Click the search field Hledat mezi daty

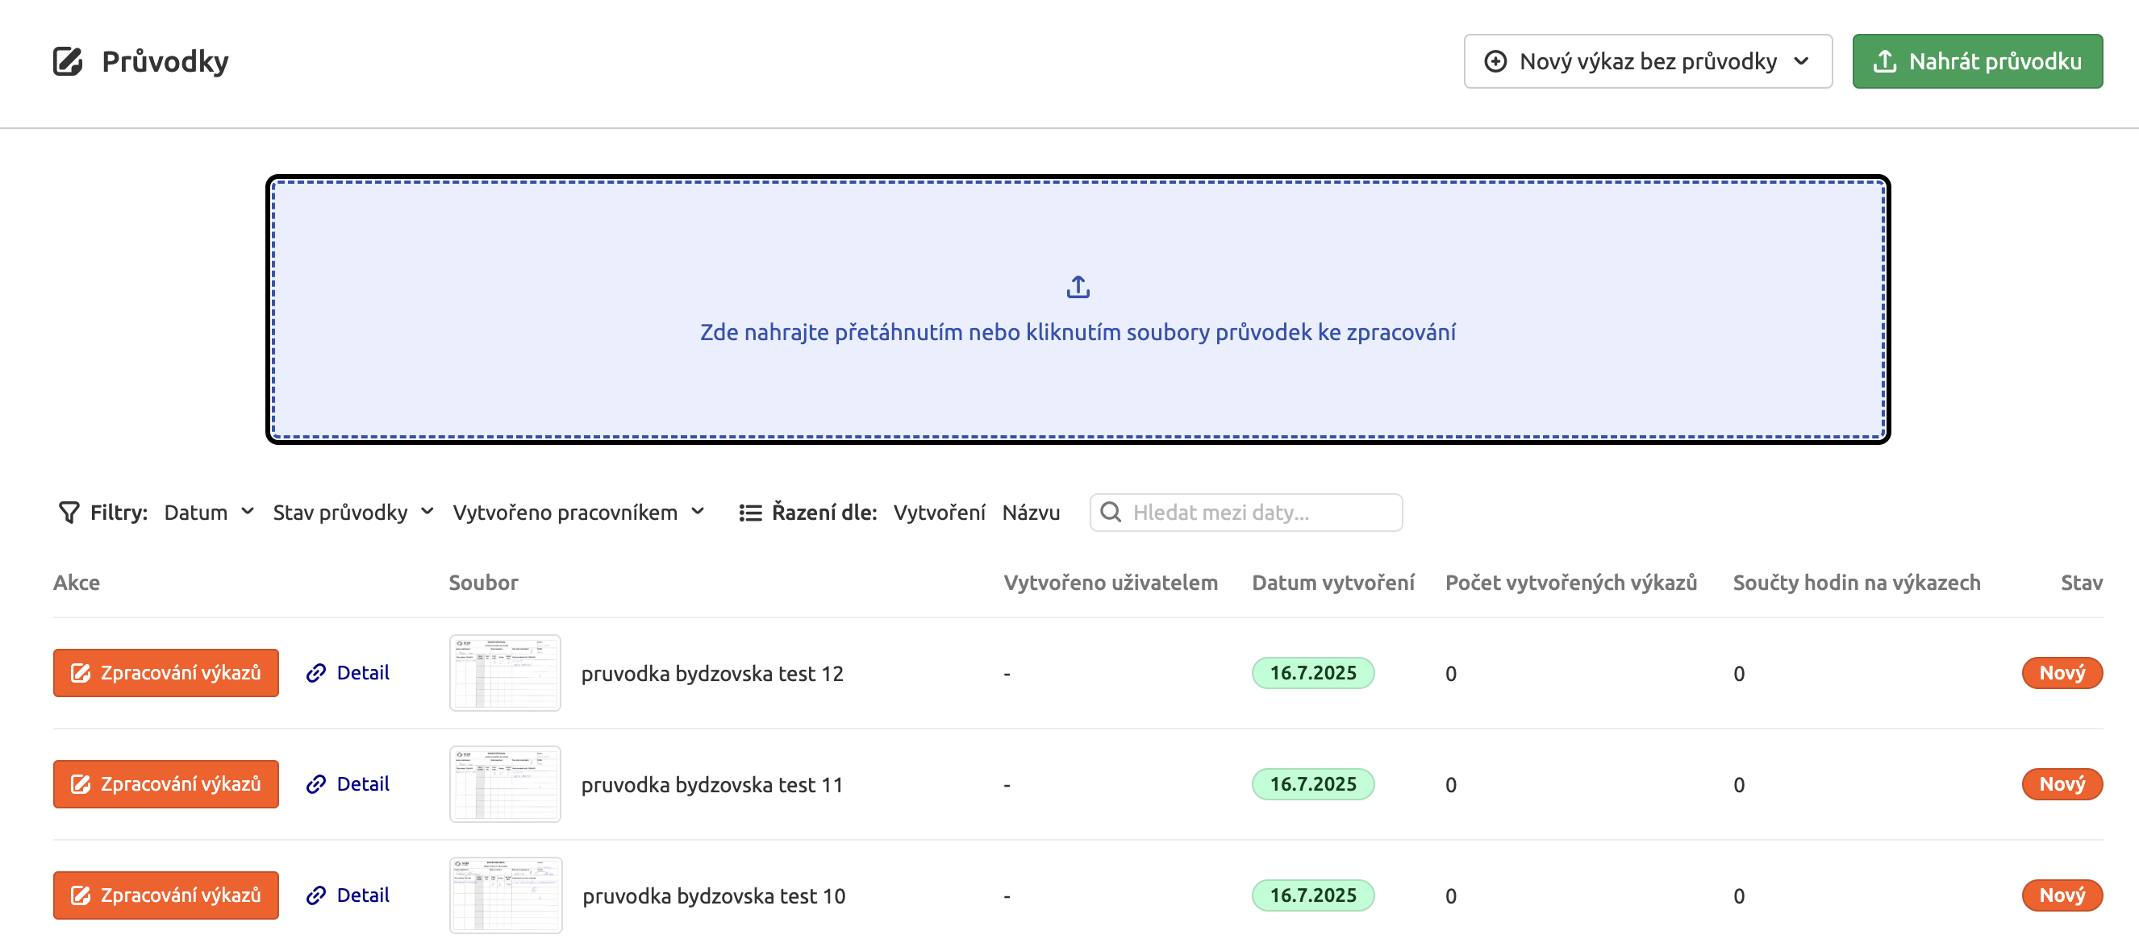[1245, 512]
